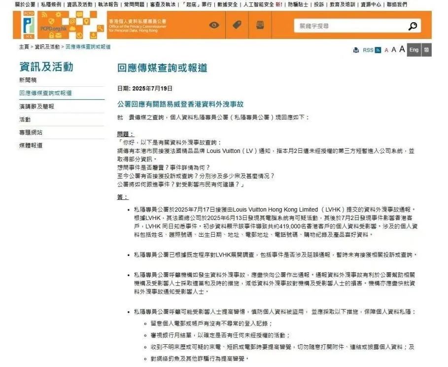Click 主頁 in the breadcrumb

[24, 47]
